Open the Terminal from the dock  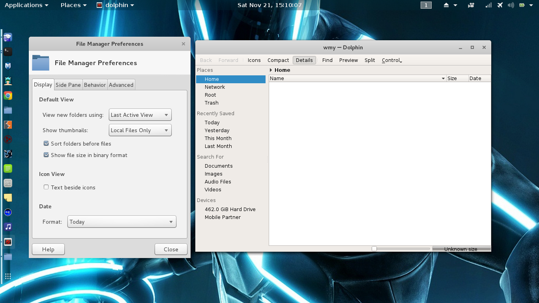pyautogui.click(x=8, y=51)
